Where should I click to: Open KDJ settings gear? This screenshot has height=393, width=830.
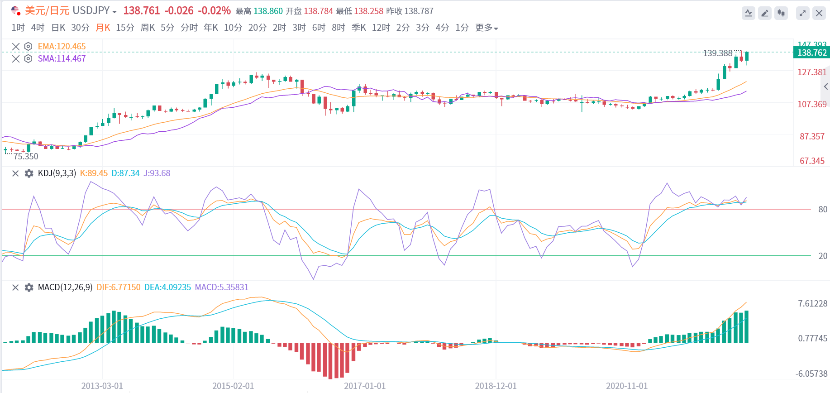(x=29, y=173)
